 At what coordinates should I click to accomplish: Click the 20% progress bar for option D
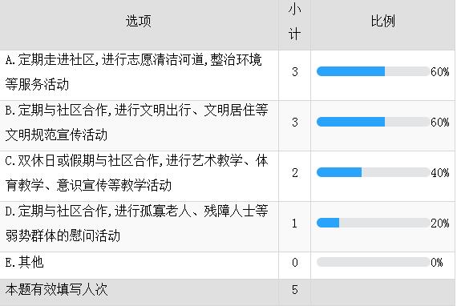click(x=374, y=223)
